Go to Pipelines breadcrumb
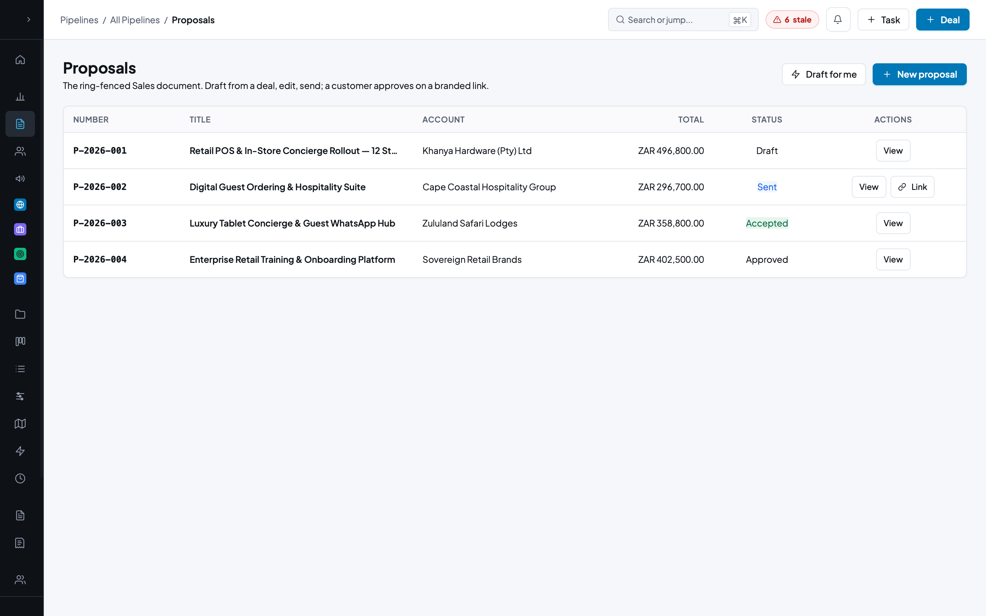The height and width of the screenshot is (616, 986). pyautogui.click(x=79, y=20)
